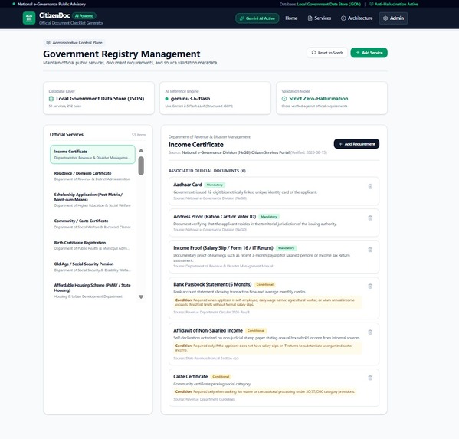
Task: Click the CitizenDoc building logo icon
Action: click(29, 18)
